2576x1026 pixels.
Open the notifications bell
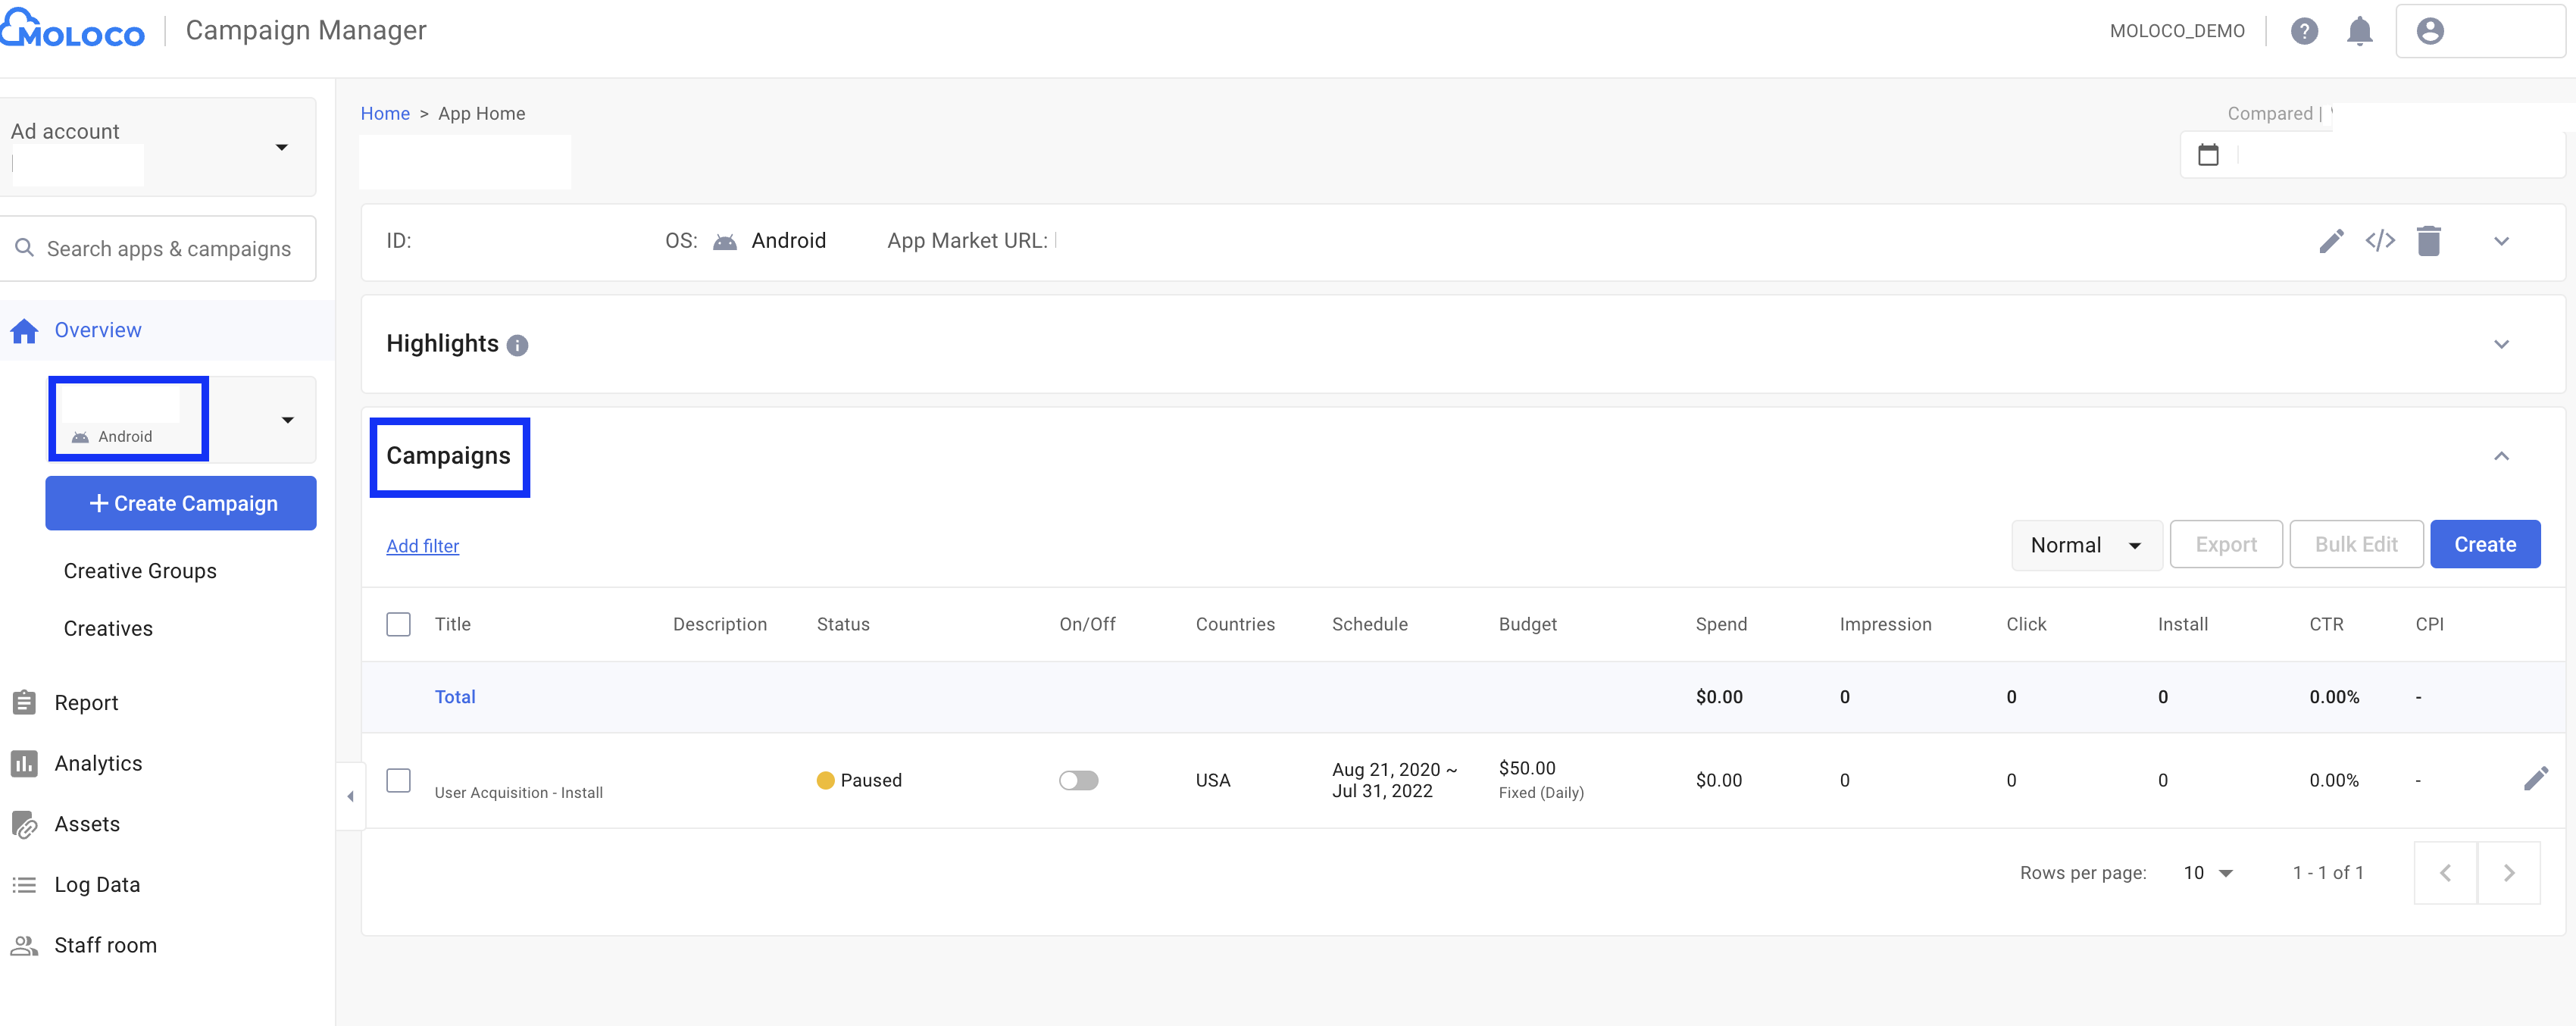(2359, 31)
